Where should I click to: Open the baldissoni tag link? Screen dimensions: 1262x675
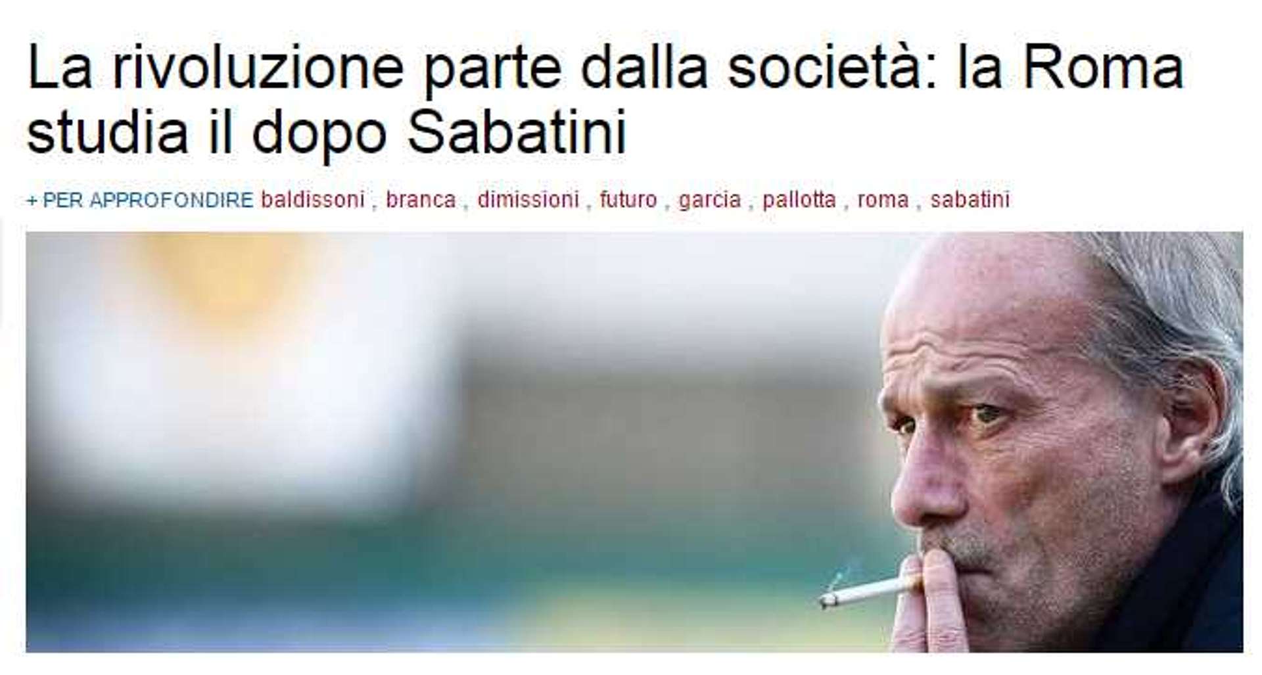point(313,200)
